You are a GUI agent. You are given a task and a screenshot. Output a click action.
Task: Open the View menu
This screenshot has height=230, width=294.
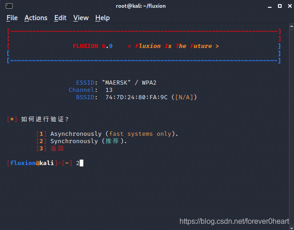click(81, 18)
